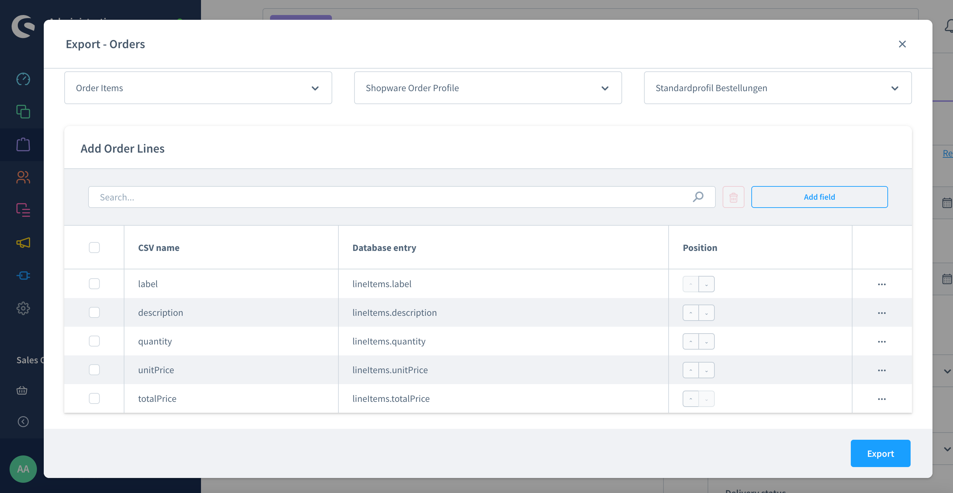Click the Add field button
Image resolution: width=953 pixels, height=493 pixels.
click(x=819, y=197)
